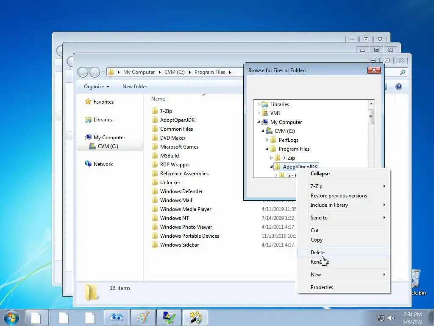Open the Send to submenu
This screenshot has width=434, height=326.
[343, 218]
